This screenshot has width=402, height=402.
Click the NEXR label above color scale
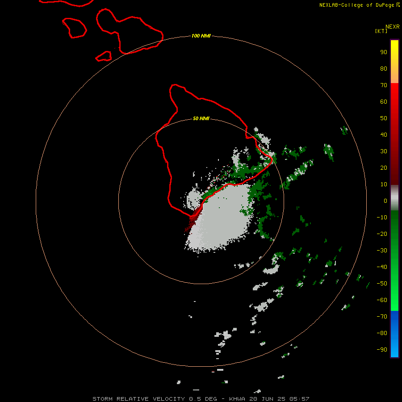click(x=393, y=27)
